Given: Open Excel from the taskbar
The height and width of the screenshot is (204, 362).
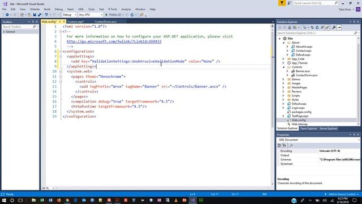Looking at the screenshot, I should pos(42,200).
